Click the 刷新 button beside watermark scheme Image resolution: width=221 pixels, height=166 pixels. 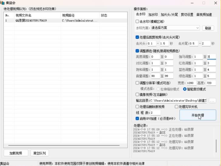(x=208, y=28)
